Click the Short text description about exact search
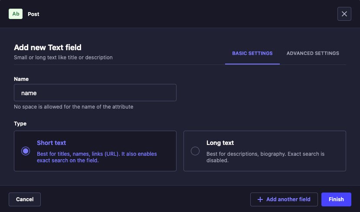360x212 pixels. (x=97, y=157)
